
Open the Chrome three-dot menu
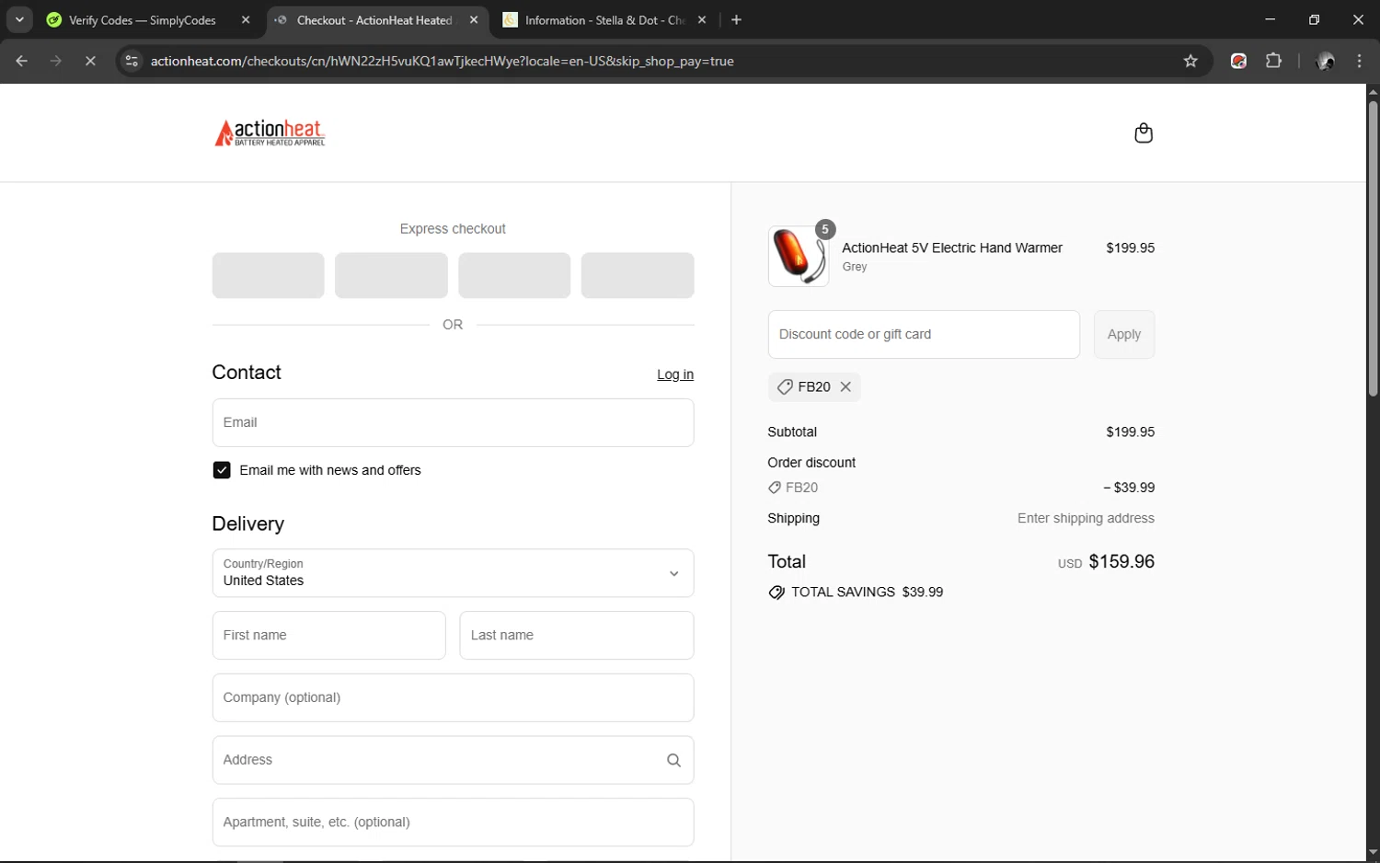click(x=1360, y=61)
